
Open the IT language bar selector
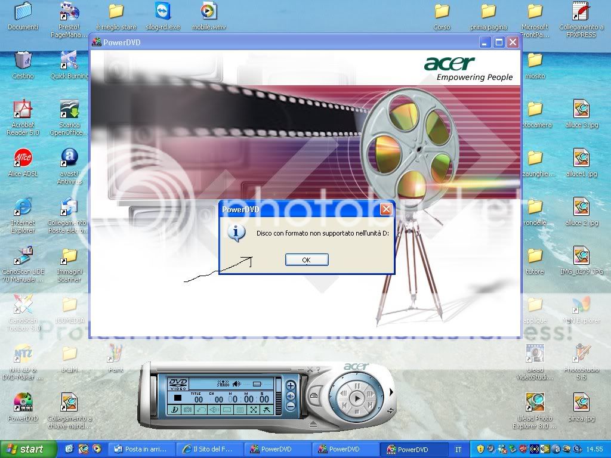click(458, 449)
